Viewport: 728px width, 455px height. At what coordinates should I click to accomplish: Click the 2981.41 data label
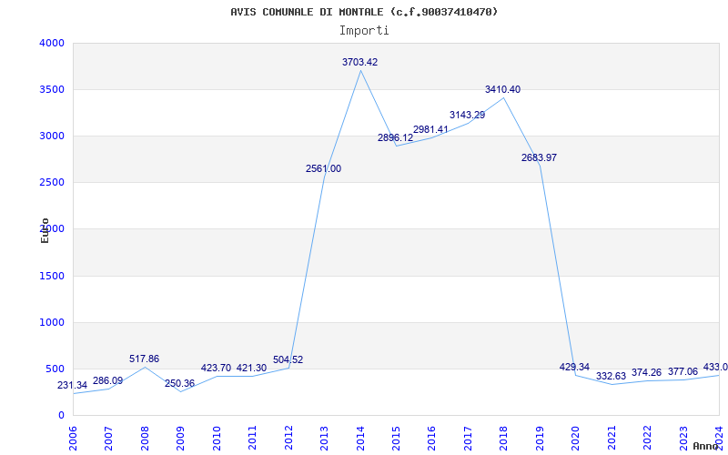(x=430, y=129)
